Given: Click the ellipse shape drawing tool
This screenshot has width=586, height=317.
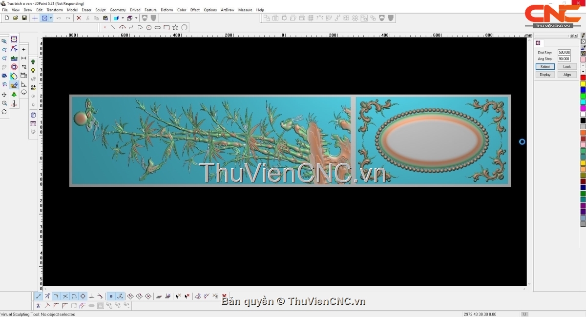Looking at the screenshot, I should pyautogui.click(x=158, y=27).
